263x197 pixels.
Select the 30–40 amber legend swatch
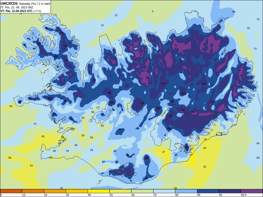[x=77, y=191]
